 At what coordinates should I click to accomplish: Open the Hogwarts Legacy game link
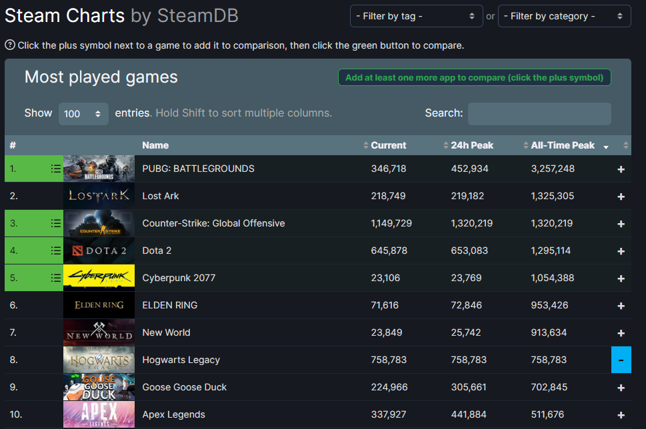pyautogui.click(x=181, y=360)
